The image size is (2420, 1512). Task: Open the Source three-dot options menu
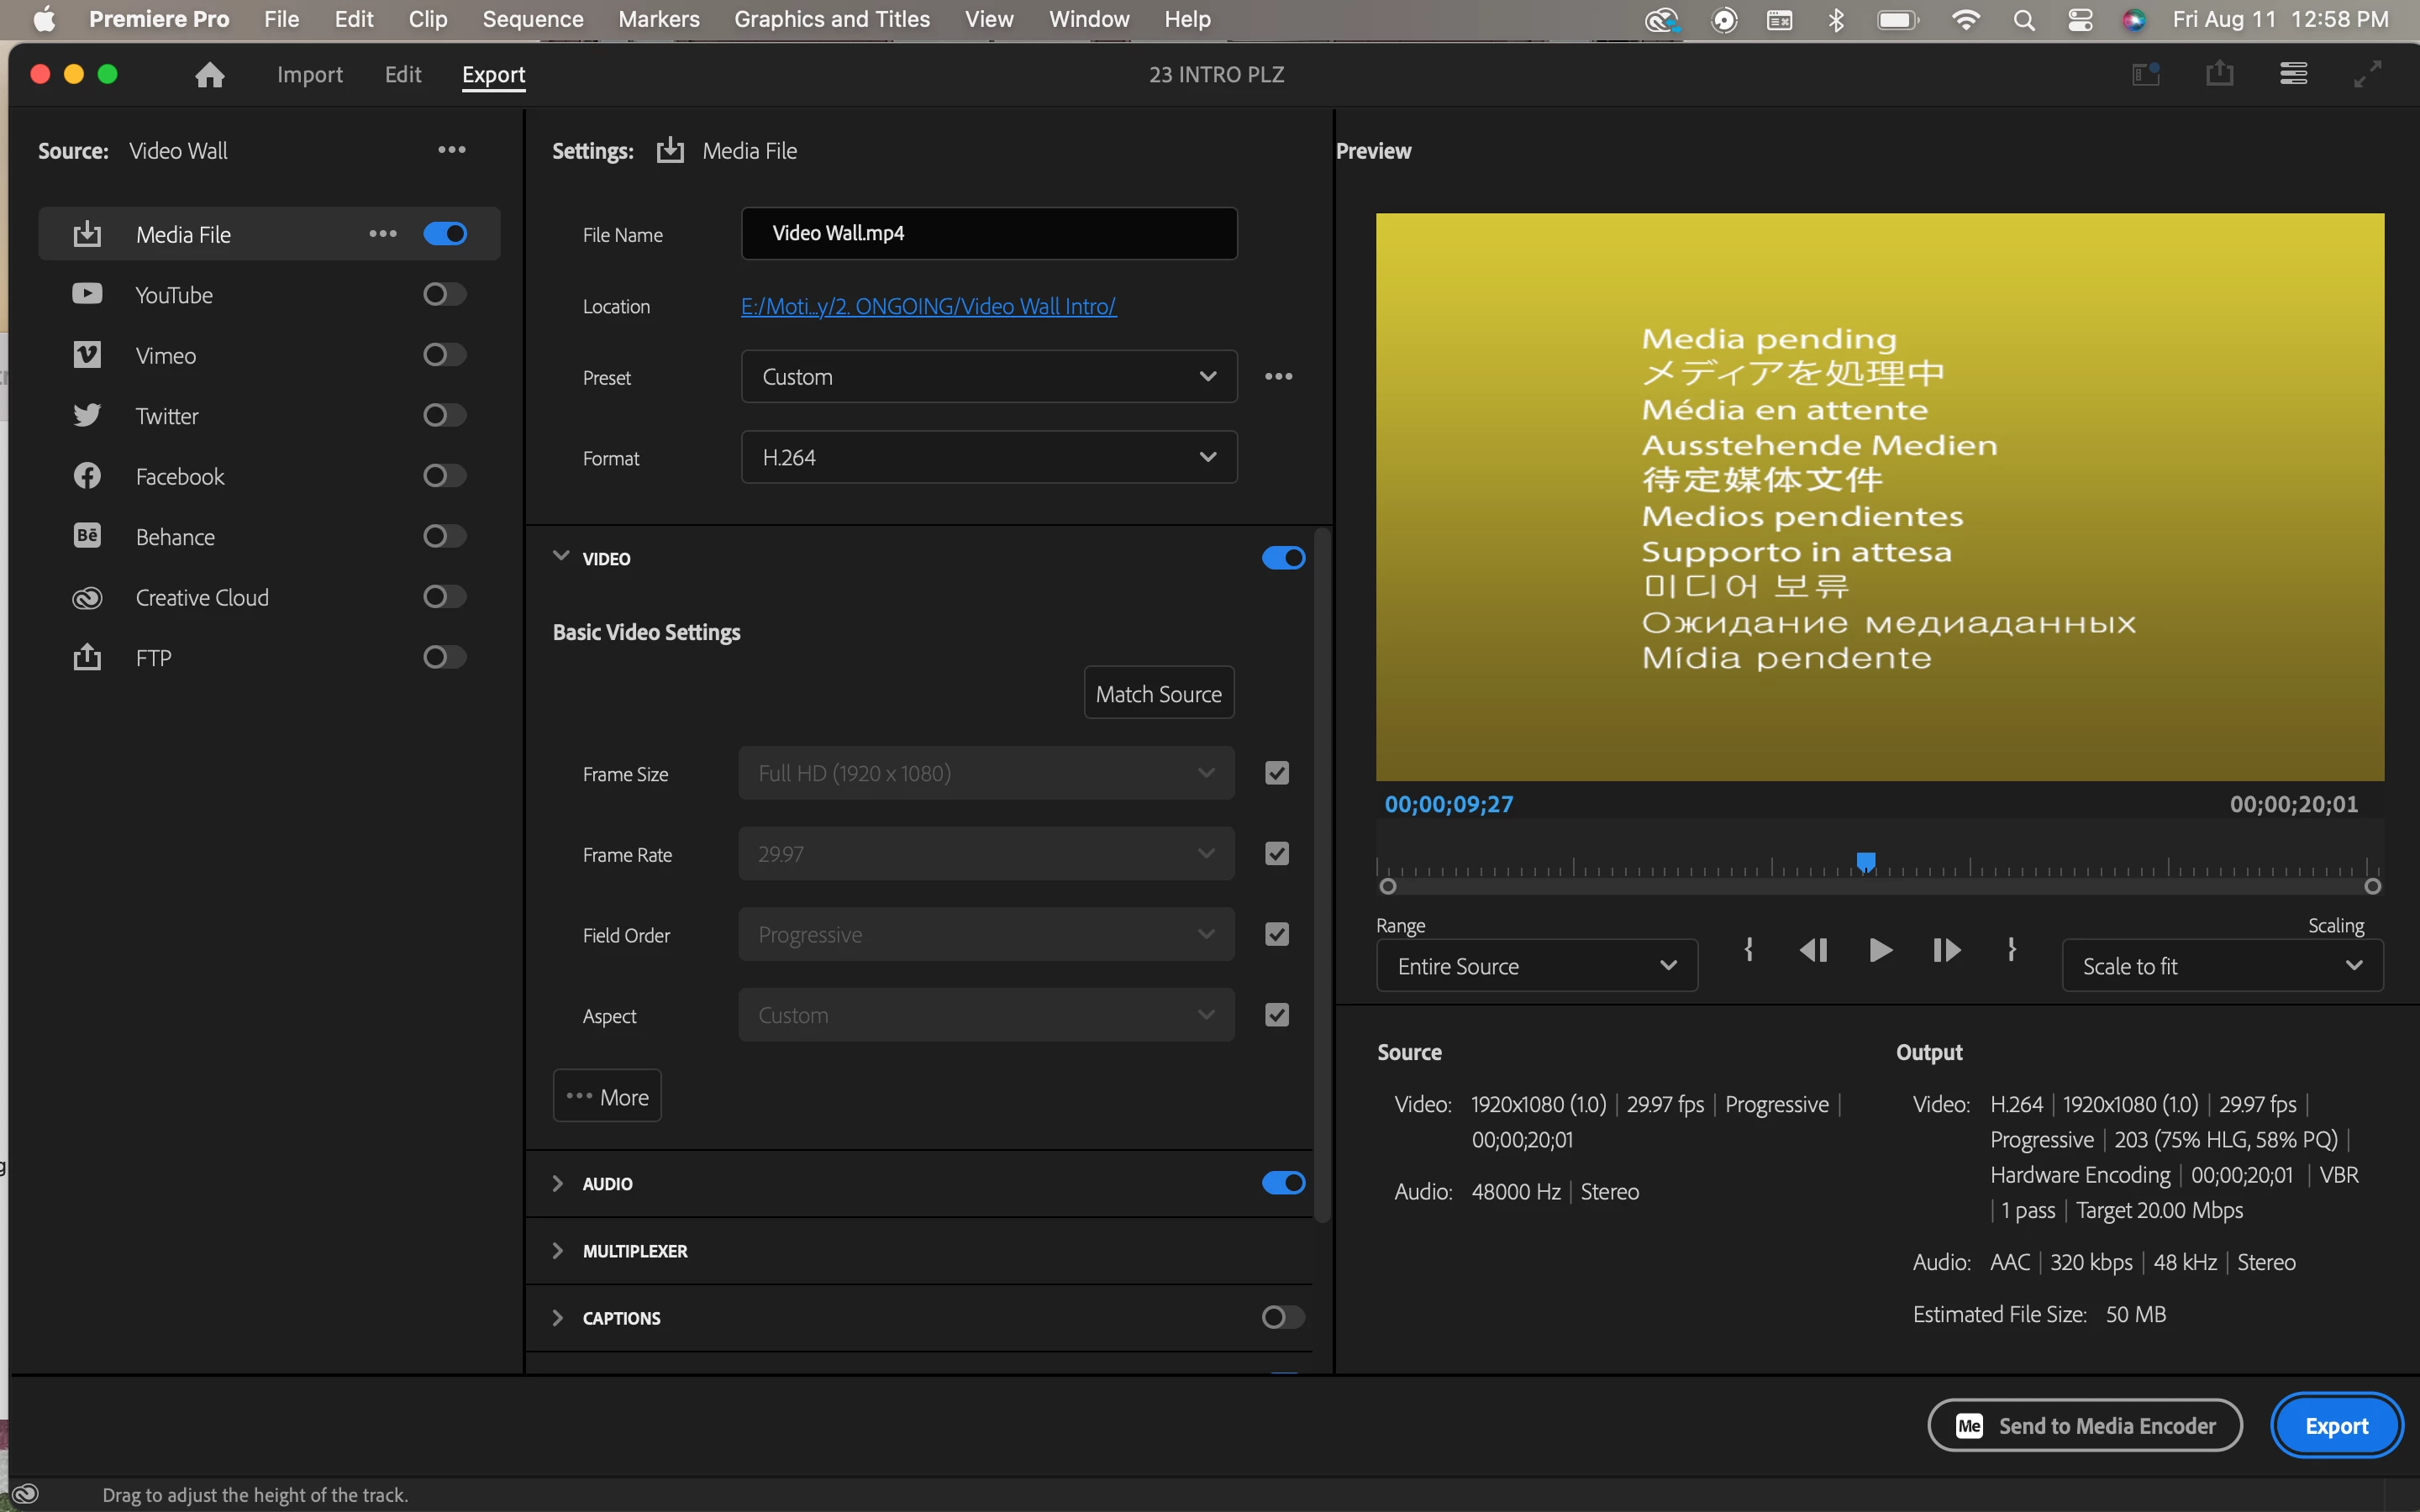coord(451,150)
